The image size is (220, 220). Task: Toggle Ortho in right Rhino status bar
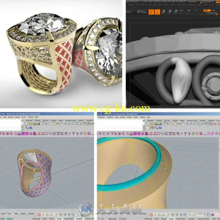click(x=157, y=219)
